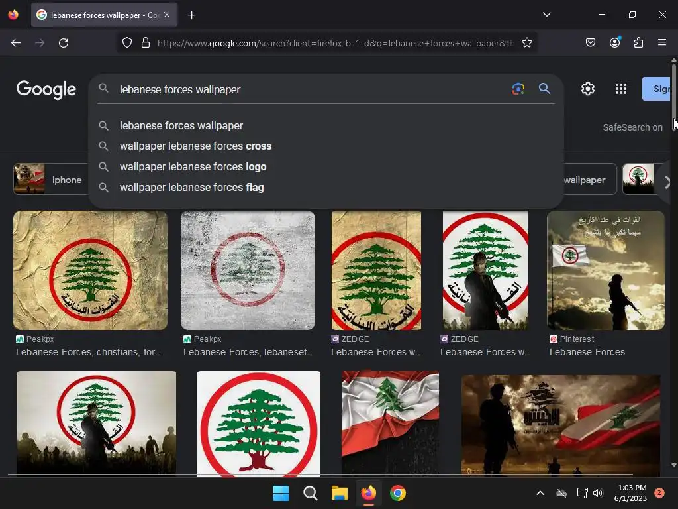Open ZEDGE soldier with cedar thumbnail
Viewport: 678px width, 509px height.
(485, 270)
